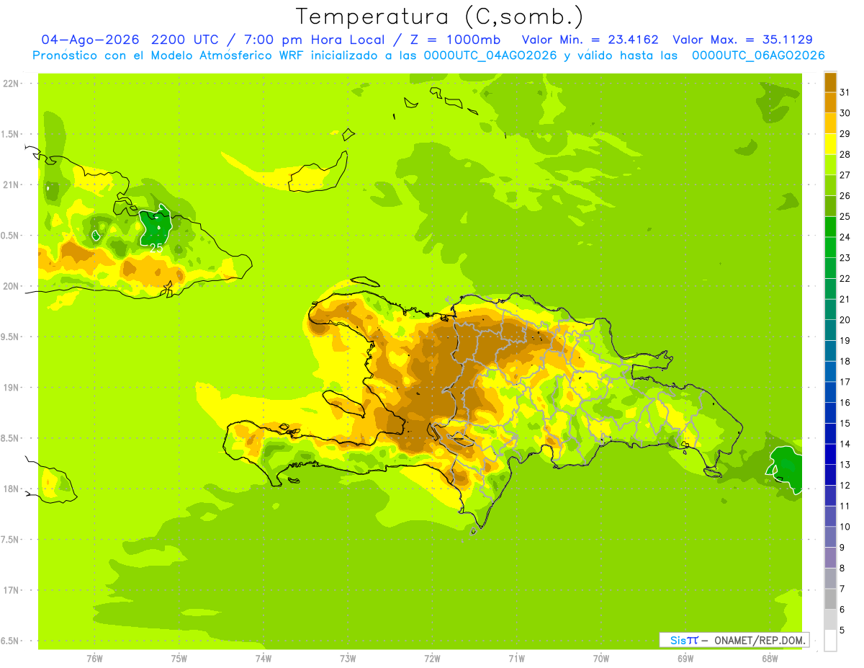Pick the dark brown legend swatch above 31
This screenshot has width=864, height=668.
click(x=830, y=82)
